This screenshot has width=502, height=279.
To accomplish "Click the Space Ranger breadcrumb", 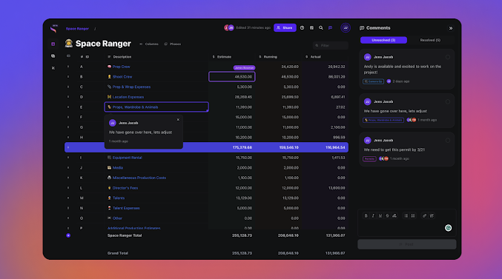I will [77, 29].
